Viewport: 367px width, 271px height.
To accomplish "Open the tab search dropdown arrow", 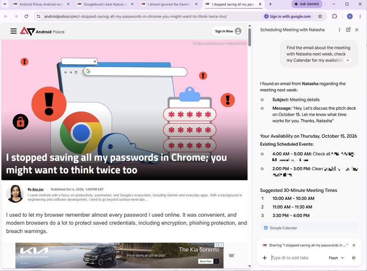I will 5,4.
